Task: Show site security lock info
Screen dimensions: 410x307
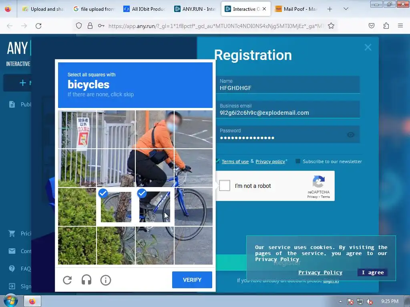Action: point(90,26)
